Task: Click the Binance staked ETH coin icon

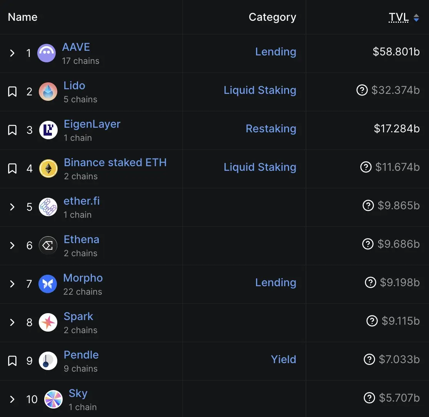Action: [x=48, y=168]
